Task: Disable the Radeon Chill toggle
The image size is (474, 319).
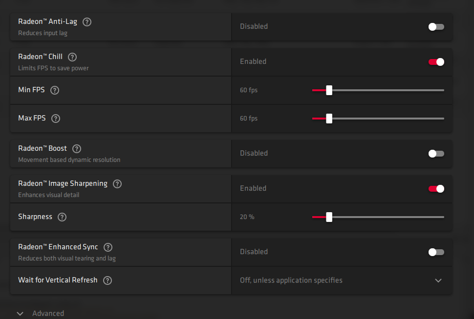Action: (x=436, y=62)
